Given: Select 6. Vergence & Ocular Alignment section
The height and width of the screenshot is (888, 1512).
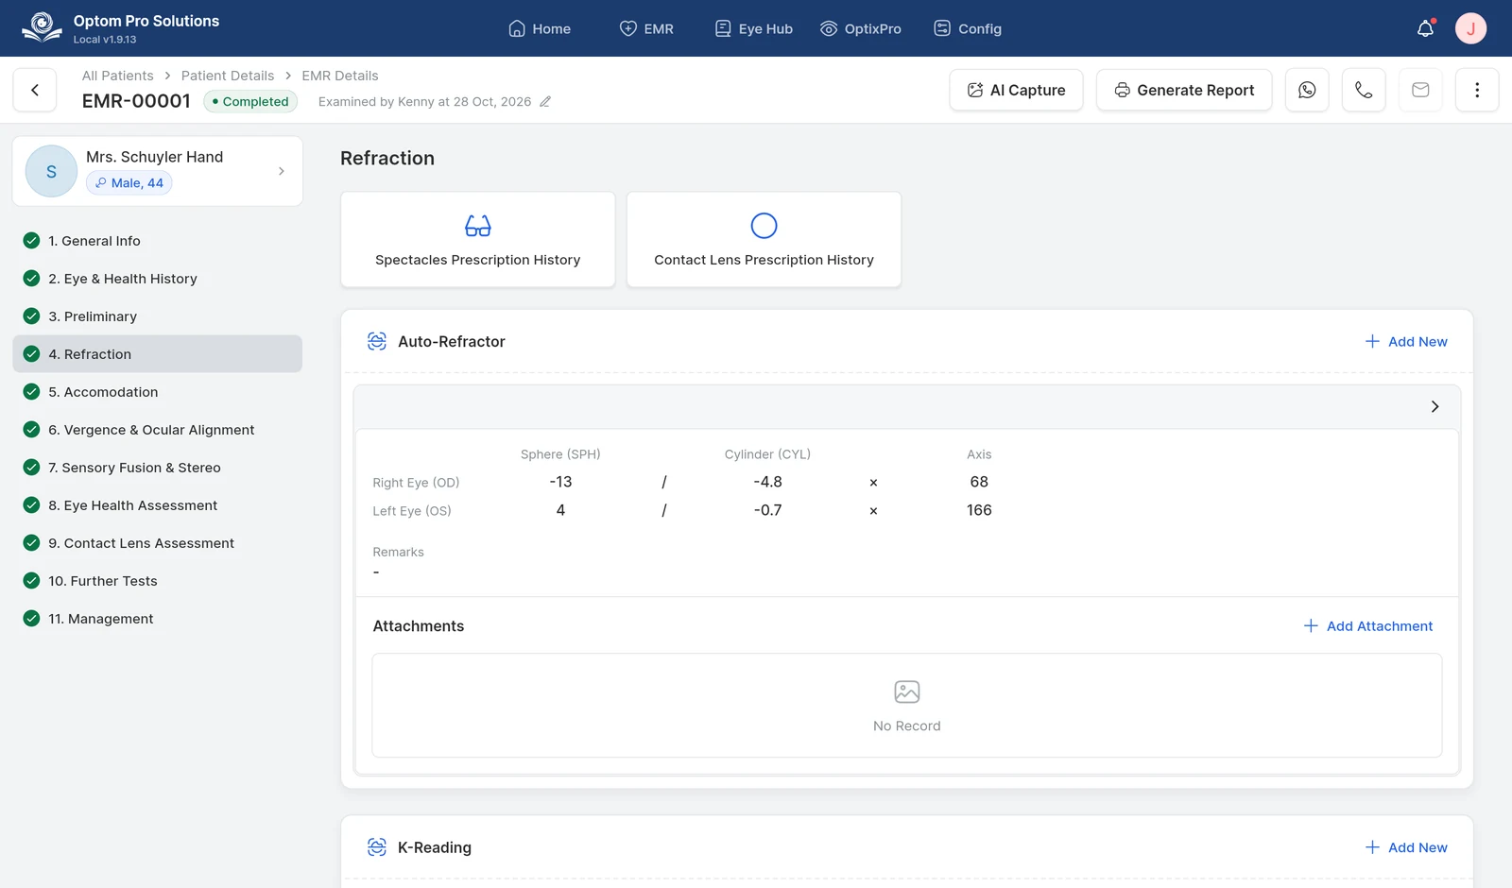Looking at the screenshot, I should click(x=158, y=430).
